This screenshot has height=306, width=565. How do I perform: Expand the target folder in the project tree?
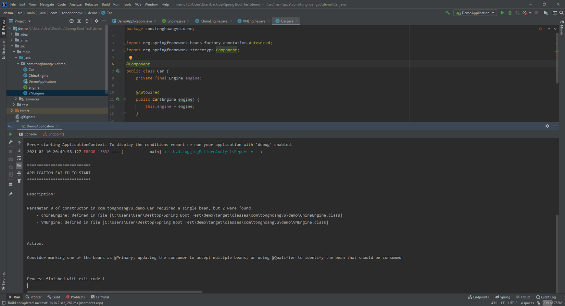coord(12,111)
